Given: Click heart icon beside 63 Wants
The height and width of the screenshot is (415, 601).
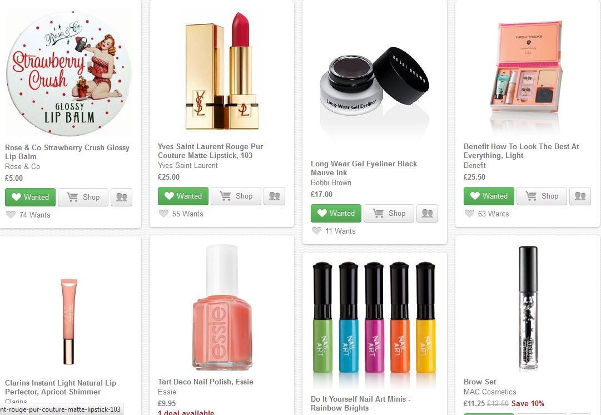Looking at the screenshot, I should point(469,214).
